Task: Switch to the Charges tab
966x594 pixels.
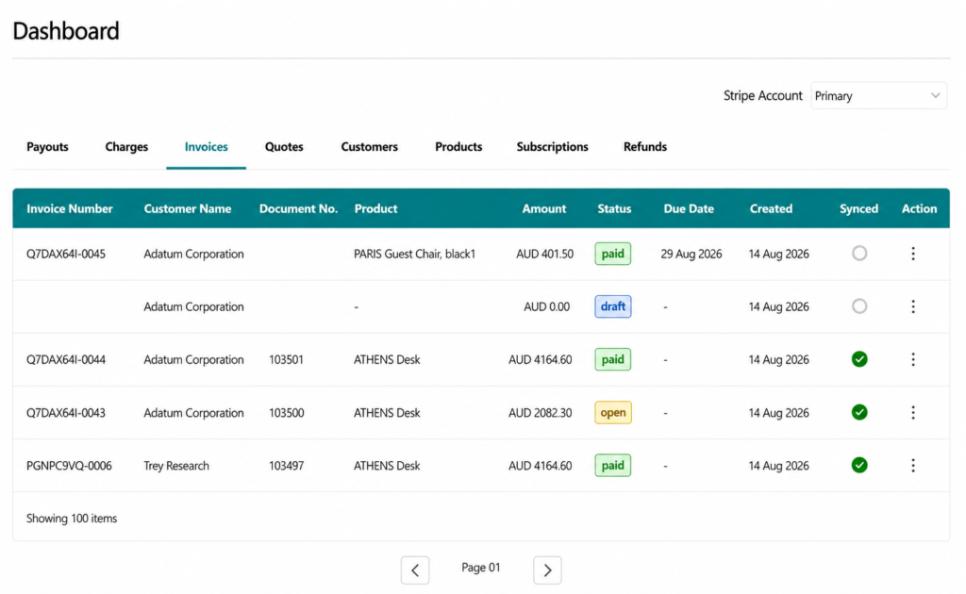Action: (126, 147)
